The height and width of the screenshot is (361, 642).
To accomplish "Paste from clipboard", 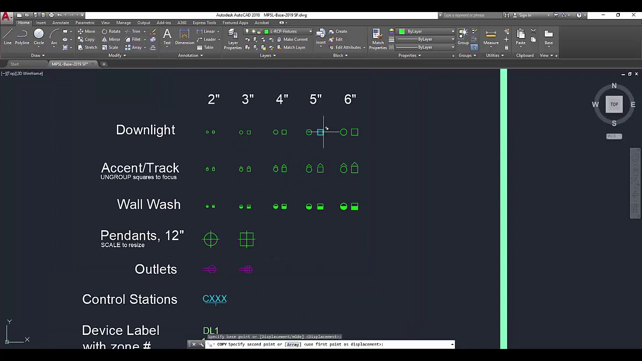I will pyautogui.click(x=521, y=37).
